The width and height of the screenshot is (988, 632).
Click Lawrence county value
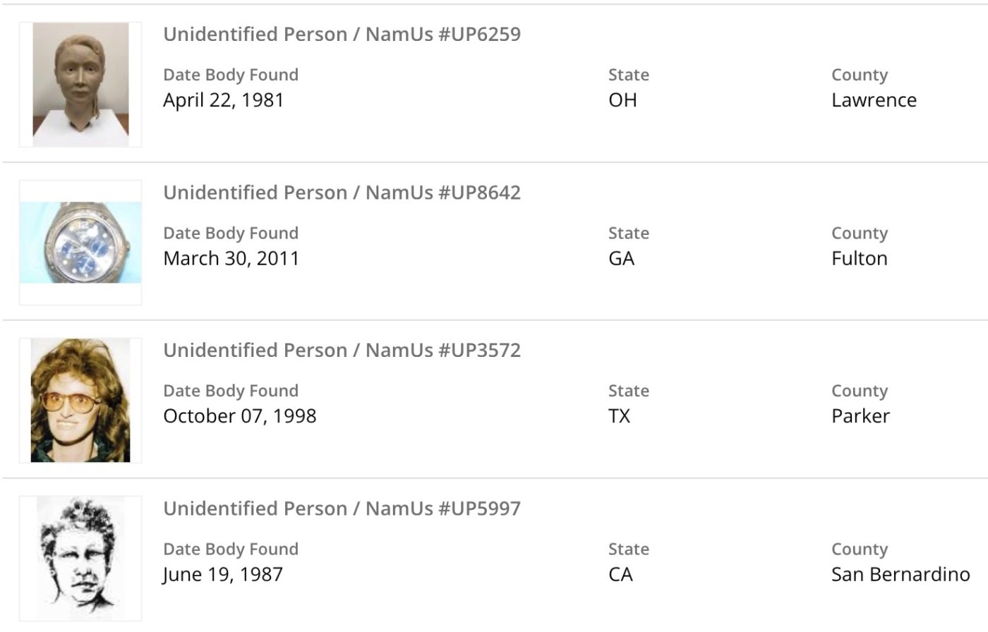(874, 100)
